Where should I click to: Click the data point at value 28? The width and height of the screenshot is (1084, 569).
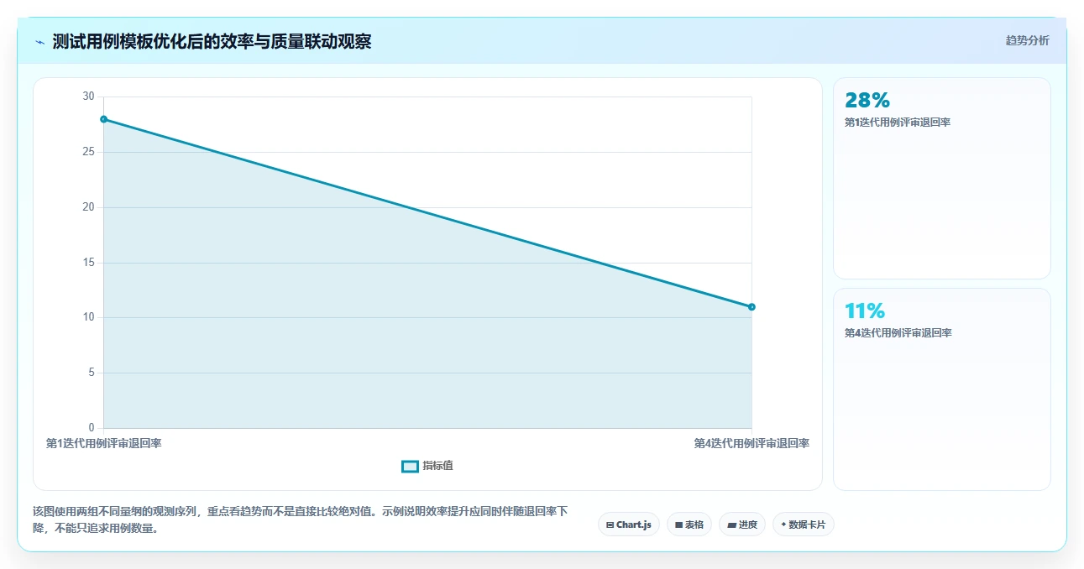[104, 119]
